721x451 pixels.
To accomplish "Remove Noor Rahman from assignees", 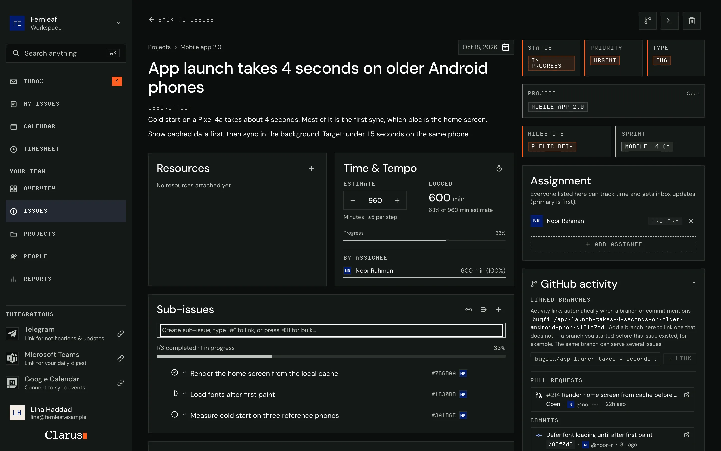I will click(691, 221).
